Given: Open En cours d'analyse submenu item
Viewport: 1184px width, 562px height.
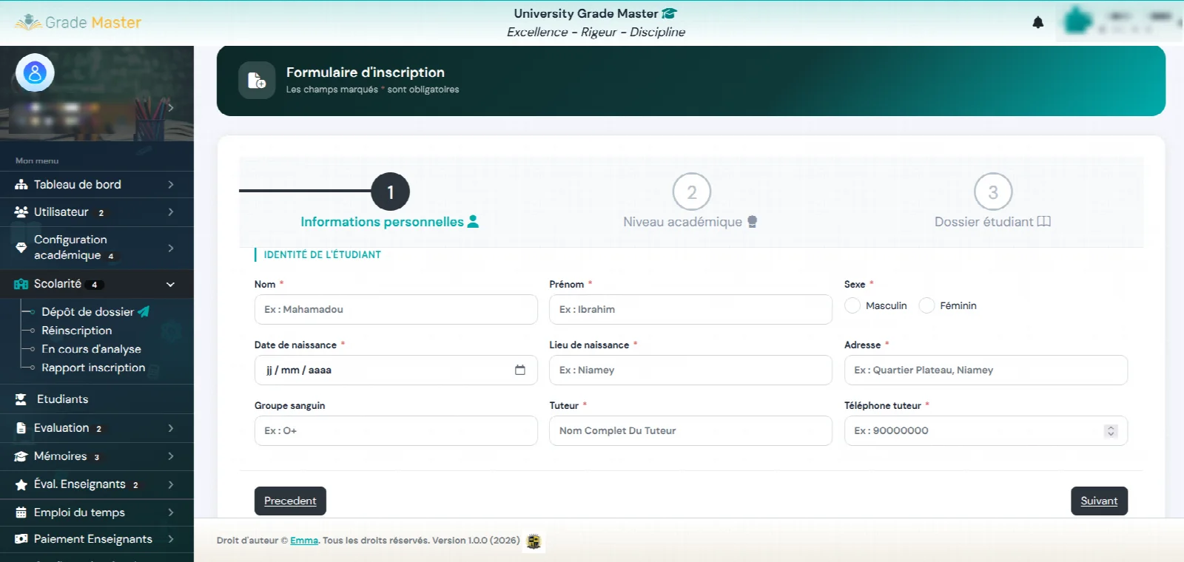Looking at the screenshot, I should pyautogui.click(x=91, y=349).
